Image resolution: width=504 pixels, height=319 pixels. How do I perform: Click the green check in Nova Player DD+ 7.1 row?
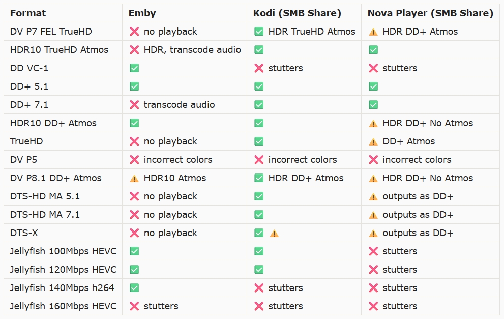click(373, 105)
